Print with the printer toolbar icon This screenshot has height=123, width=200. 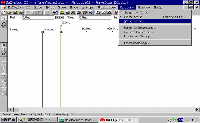pos(21,12)
